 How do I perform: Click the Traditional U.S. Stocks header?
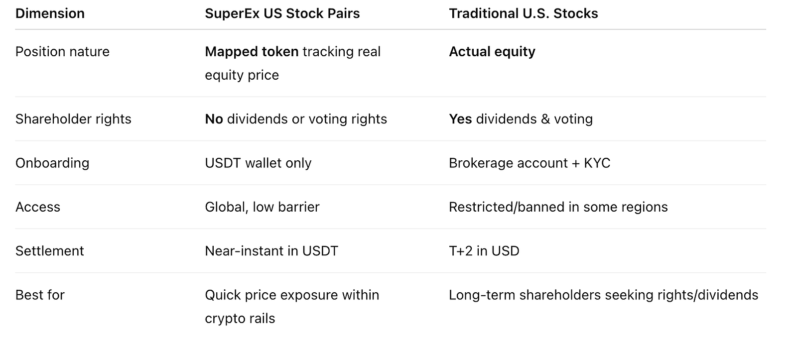(524, 13)
